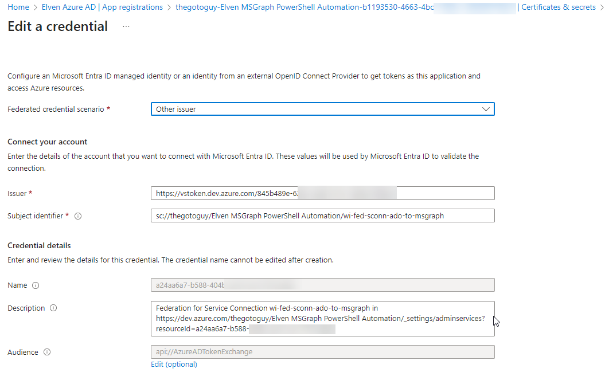Click the Audience api://AzureADTokenExchange field
This screenshot has height=376, width=605.
(x=322, y=352)
